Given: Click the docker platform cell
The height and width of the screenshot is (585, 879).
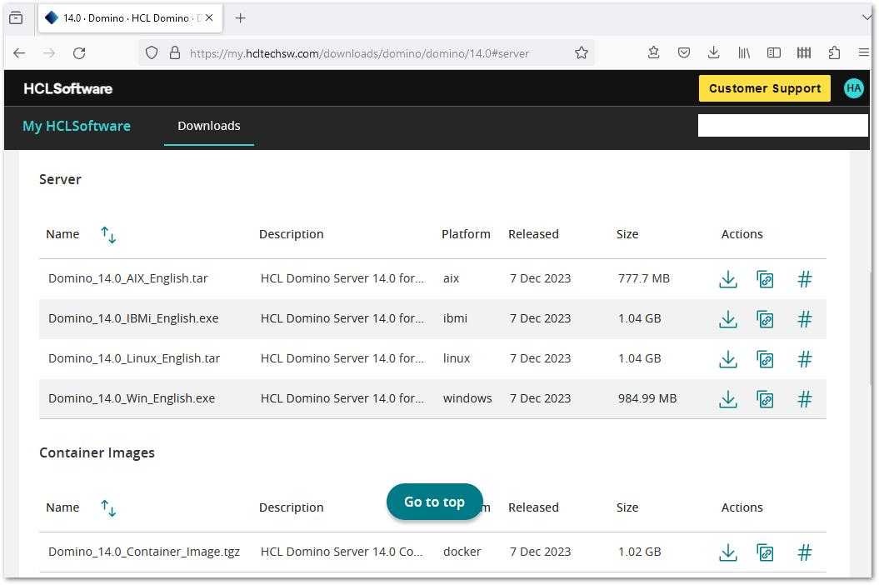Looking at the screenshot, I should pyautogui.click(x=462, y=552).
